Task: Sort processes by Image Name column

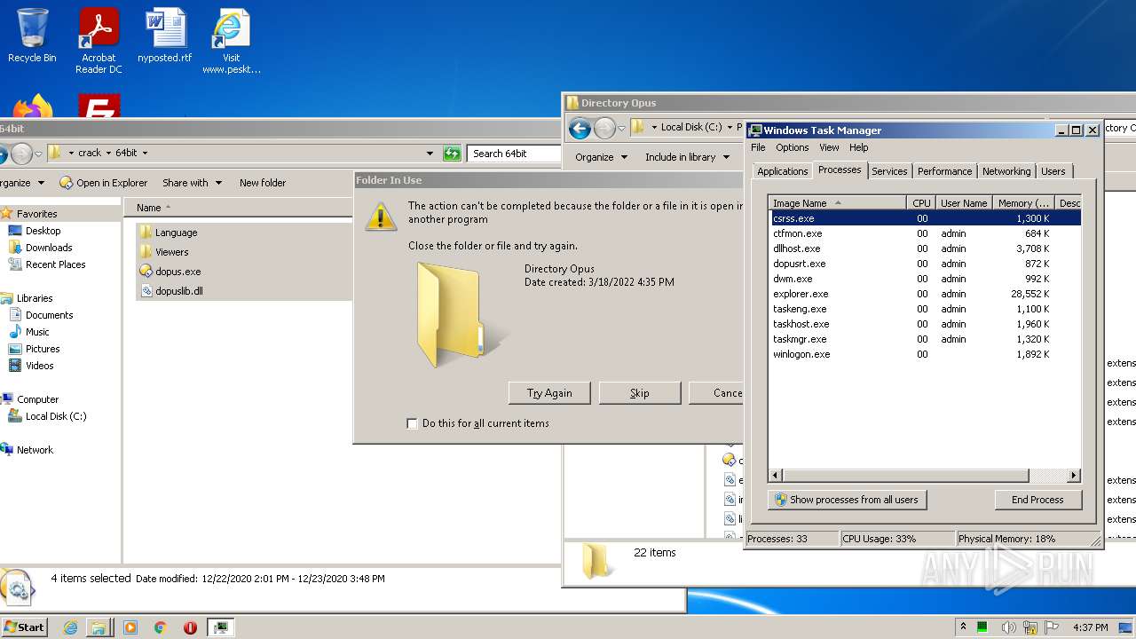Action: [838, 203]
